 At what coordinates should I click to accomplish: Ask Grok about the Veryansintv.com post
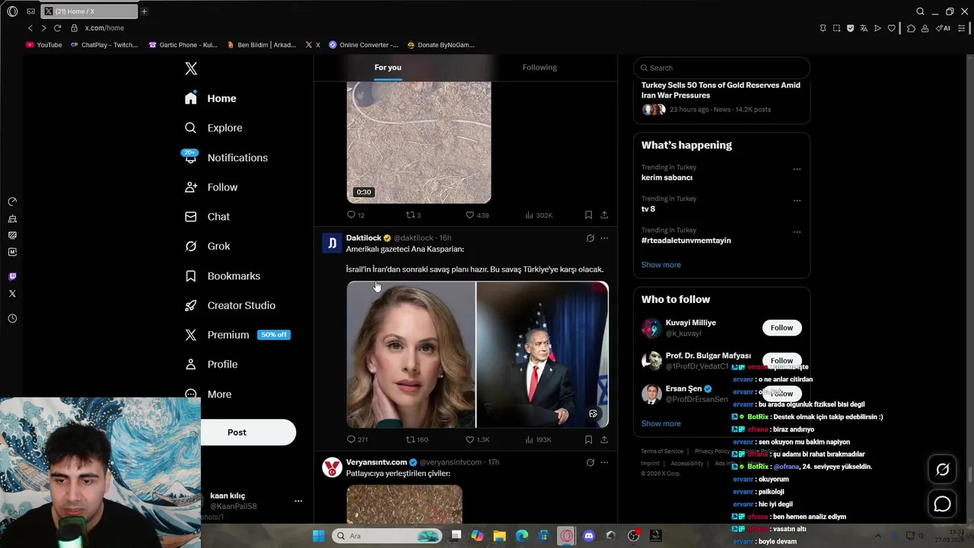(590, 462)
